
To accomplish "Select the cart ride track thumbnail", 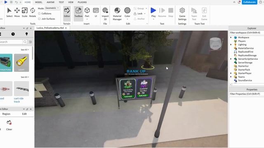I will [x=21, y=89].
